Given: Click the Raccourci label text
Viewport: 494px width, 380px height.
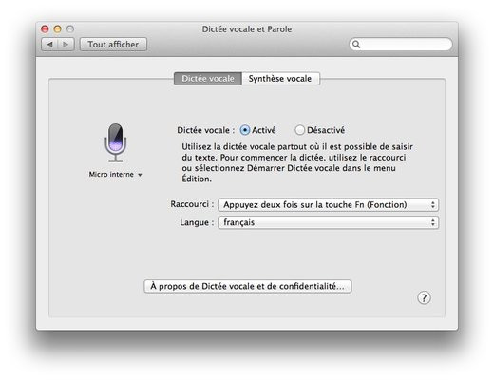Looking at the screenshot, I should (192, 204).
